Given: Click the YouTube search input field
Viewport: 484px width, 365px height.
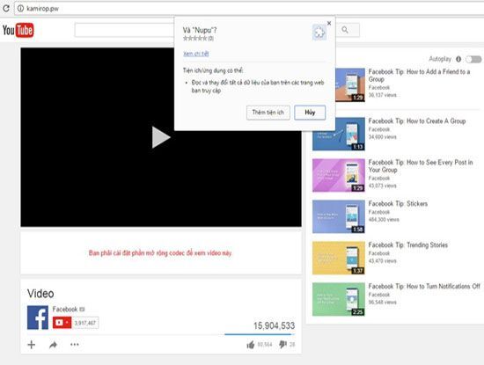Looking at the screenshot, I should click(x=124, y=30).
